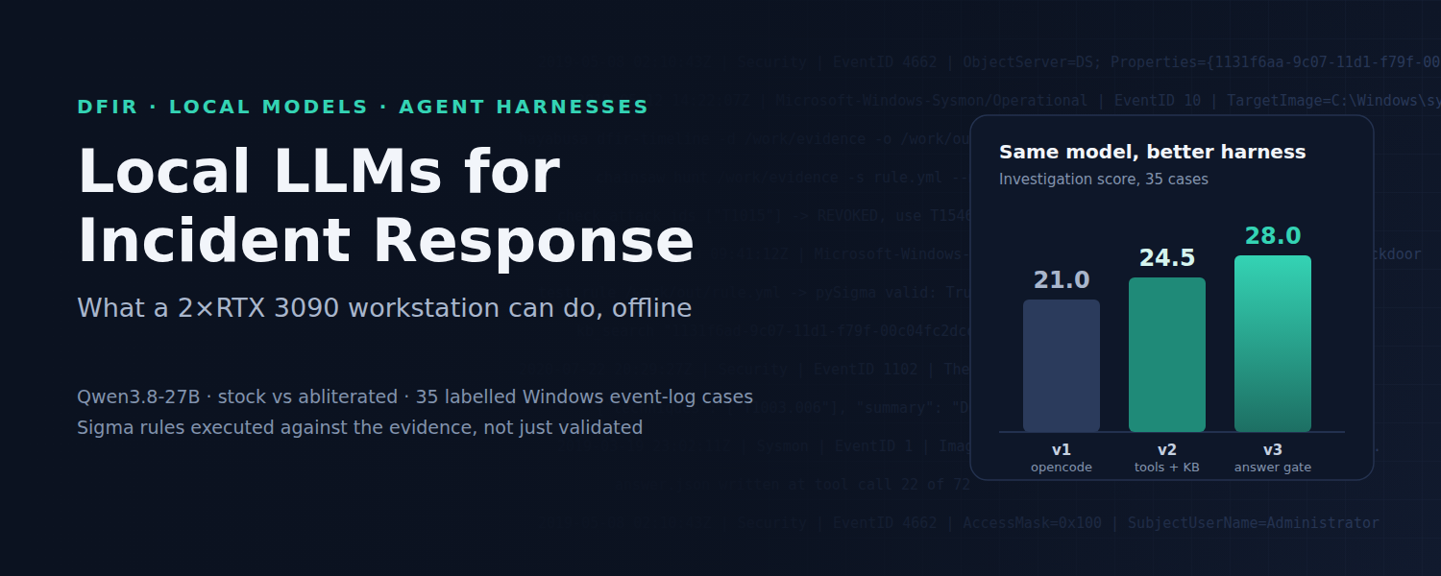
Task: Click 'Investigation score, 35 cases' caption
Action: coord(1103,180)
